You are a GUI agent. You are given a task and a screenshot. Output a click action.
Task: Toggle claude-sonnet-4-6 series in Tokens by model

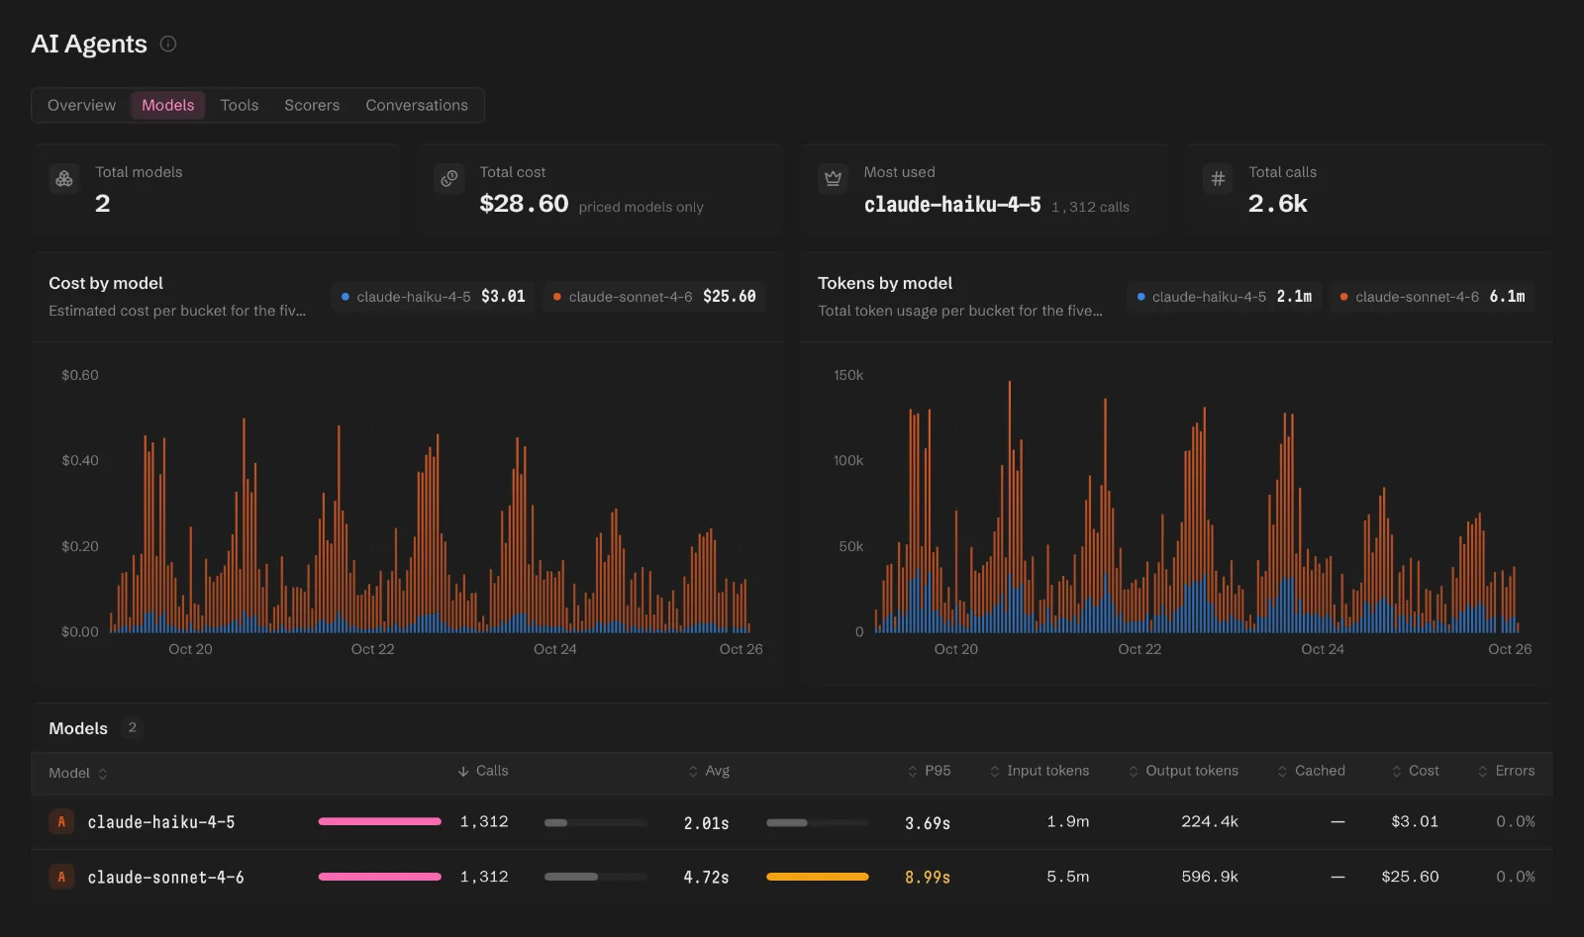[1432, 297]
